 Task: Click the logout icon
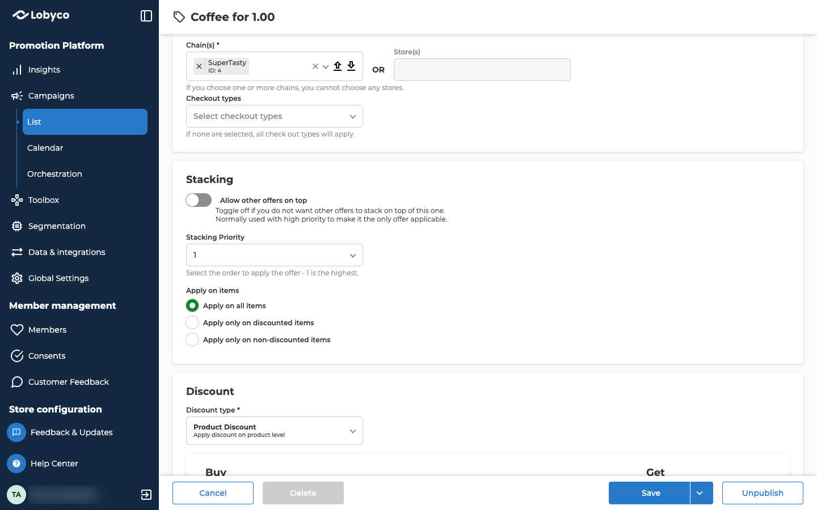point(146,495)
